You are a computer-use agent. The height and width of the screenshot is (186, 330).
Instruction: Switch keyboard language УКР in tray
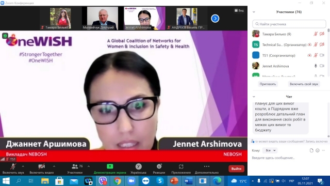coord(291,181)
